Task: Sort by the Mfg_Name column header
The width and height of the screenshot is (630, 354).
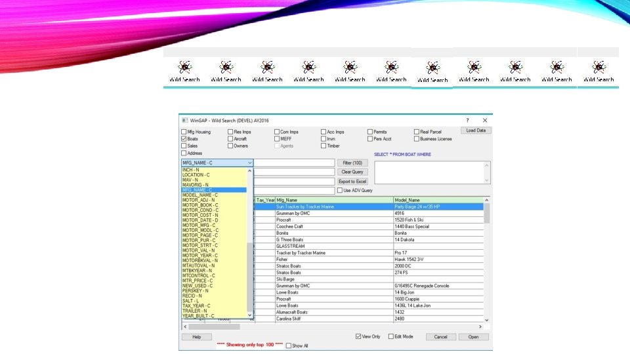Action: coord(334,200)
